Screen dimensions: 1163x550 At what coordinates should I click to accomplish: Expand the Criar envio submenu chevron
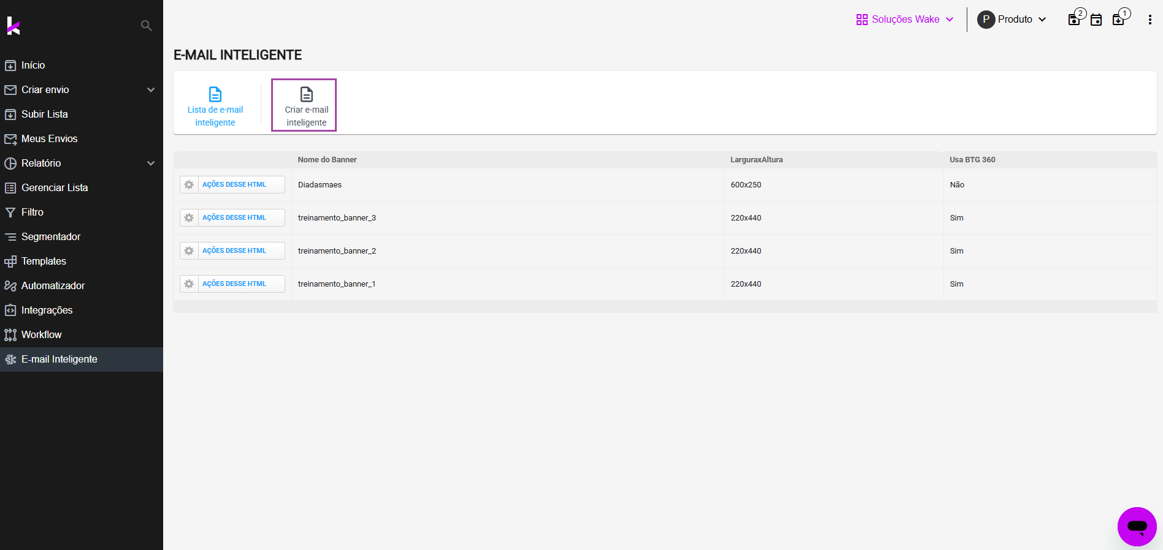tap(151, 90)
